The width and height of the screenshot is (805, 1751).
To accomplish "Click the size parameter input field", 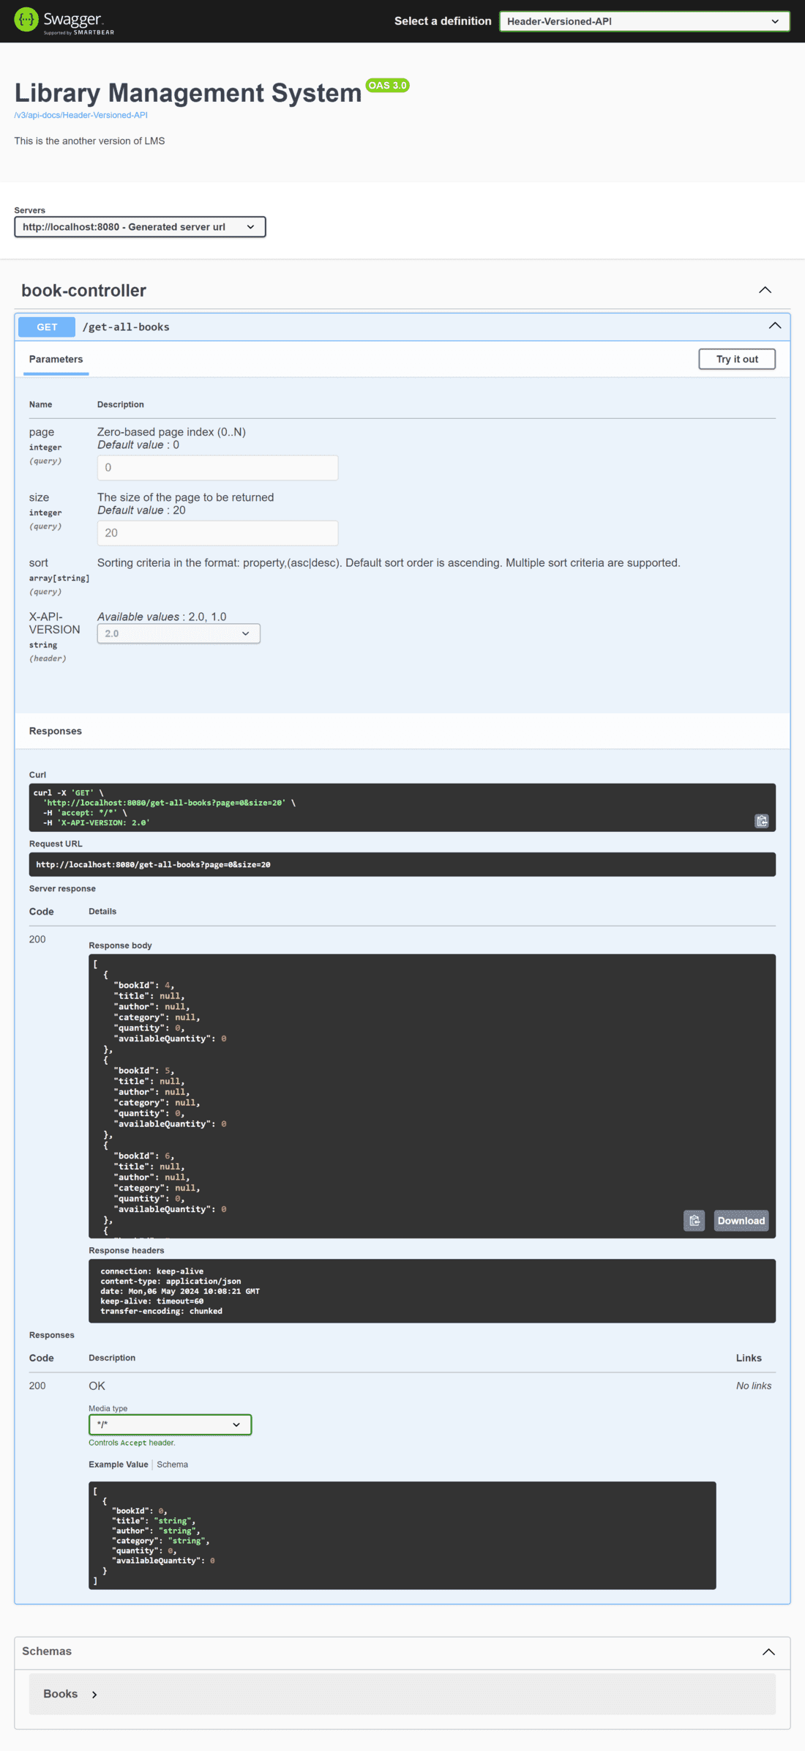I will [217, 532].
